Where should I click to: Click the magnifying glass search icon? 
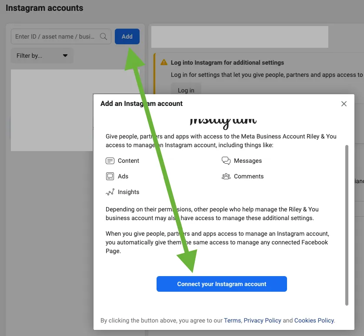point(104,36)
